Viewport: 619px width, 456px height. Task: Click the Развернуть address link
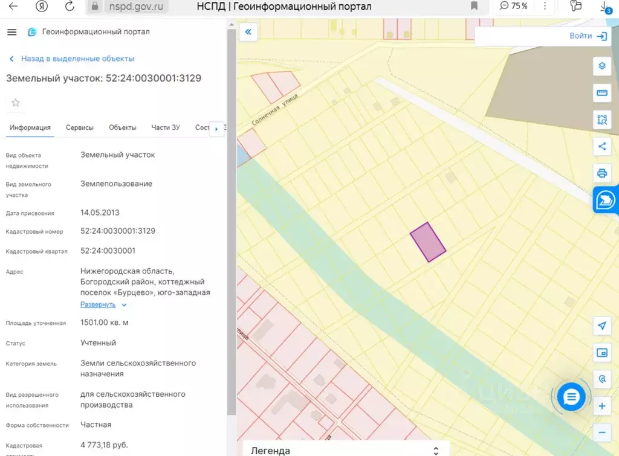(98, 304)
